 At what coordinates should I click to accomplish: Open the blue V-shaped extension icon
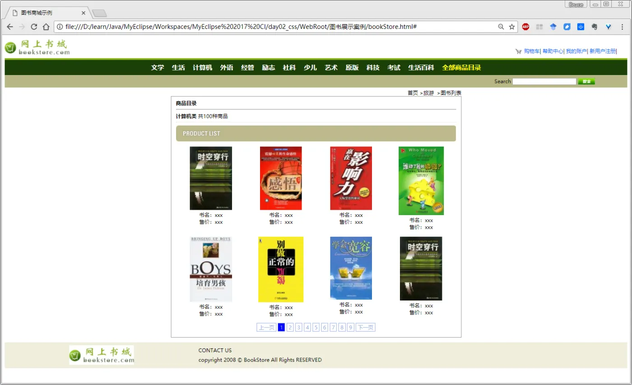(609, 27)
